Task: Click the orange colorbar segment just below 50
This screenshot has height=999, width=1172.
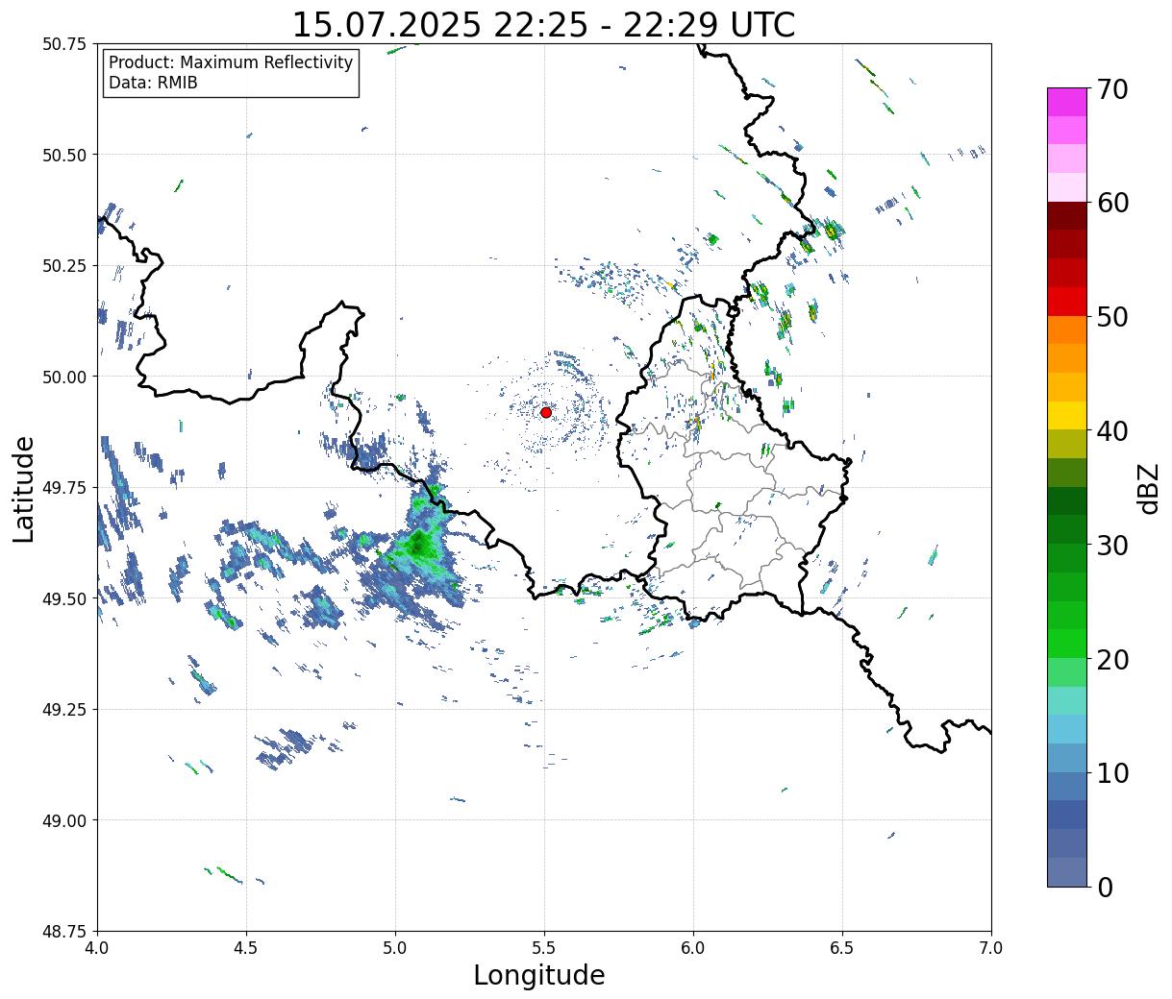Action: tap(1067, 330)
